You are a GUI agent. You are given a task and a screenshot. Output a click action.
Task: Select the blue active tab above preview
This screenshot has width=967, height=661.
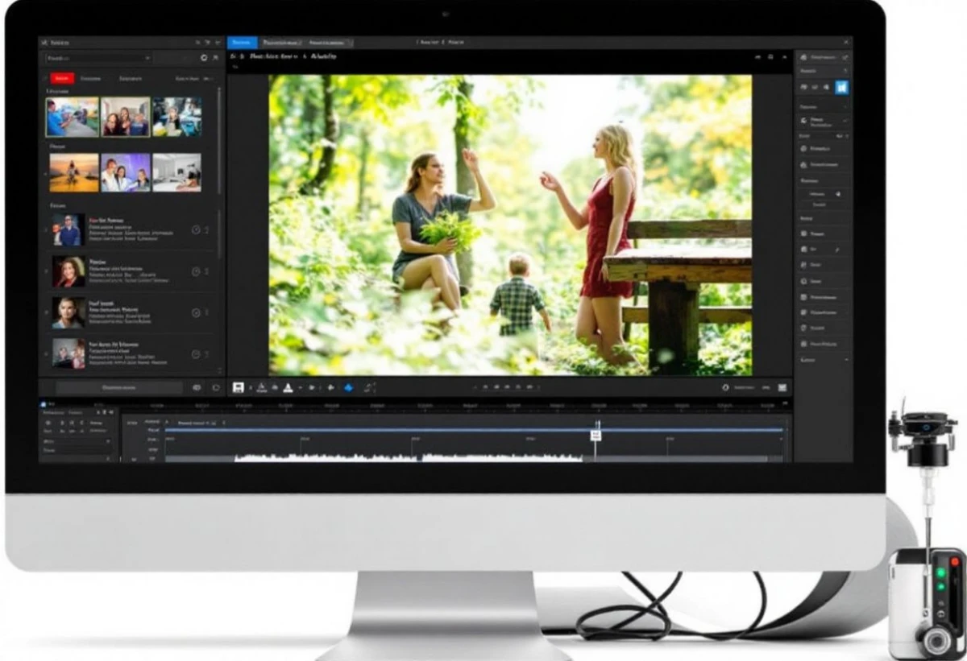tap(242, 42)
